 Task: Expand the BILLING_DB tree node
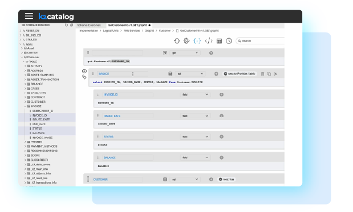(21, 35)
